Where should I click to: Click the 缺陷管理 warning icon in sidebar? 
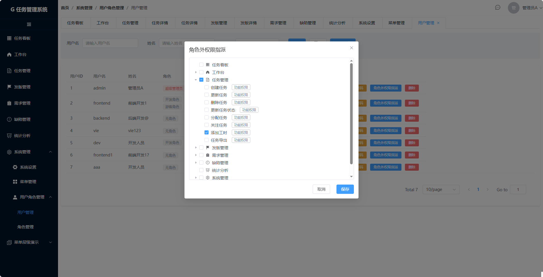[9, 119]
